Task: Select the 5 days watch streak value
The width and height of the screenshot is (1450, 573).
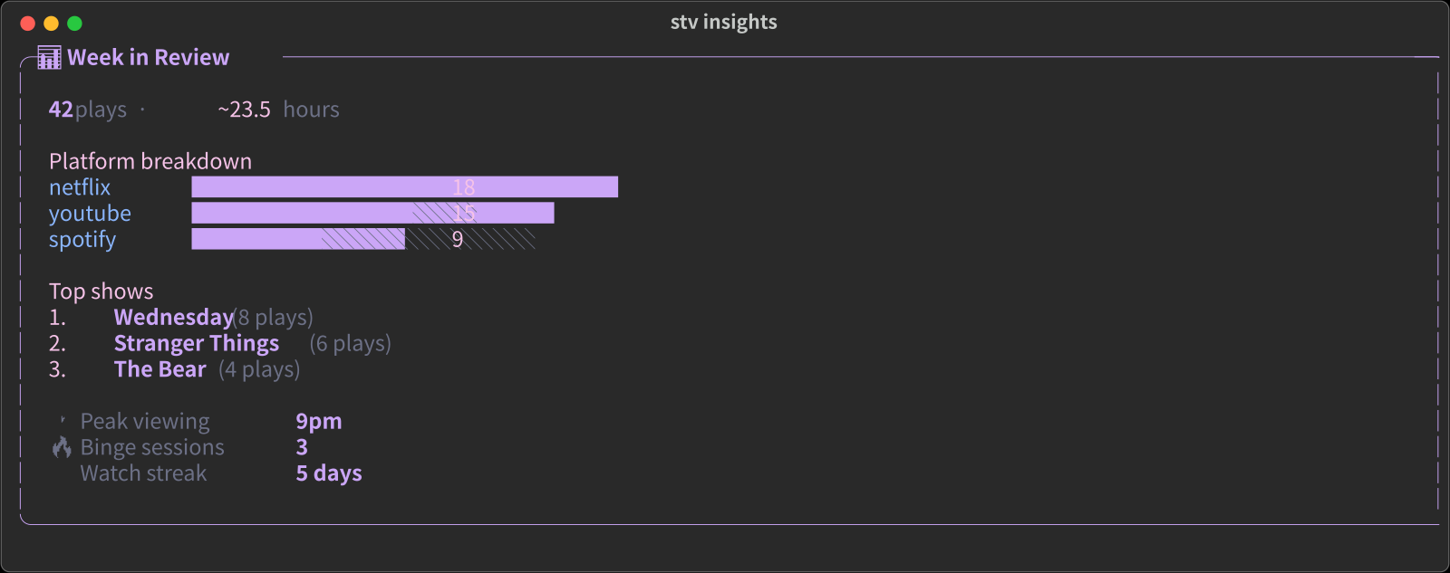Action: (328, 473)
